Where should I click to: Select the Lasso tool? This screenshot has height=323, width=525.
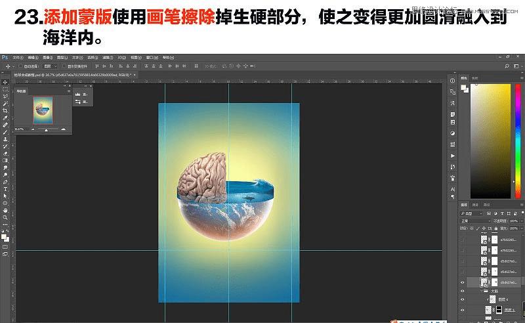click(5, 97)
